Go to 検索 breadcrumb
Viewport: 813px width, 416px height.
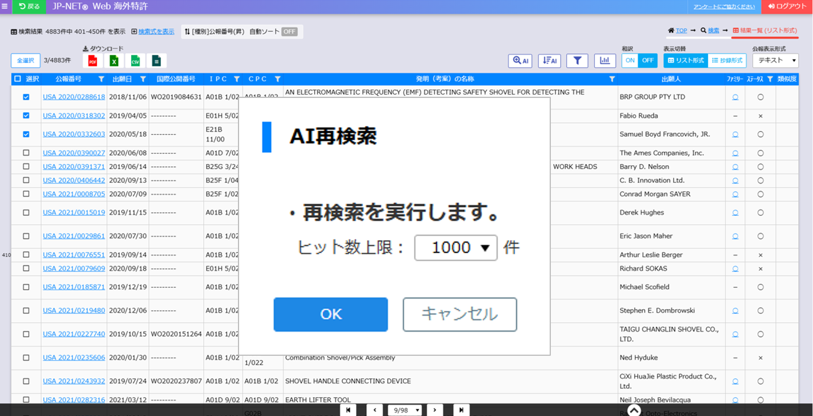pos(713,30)
